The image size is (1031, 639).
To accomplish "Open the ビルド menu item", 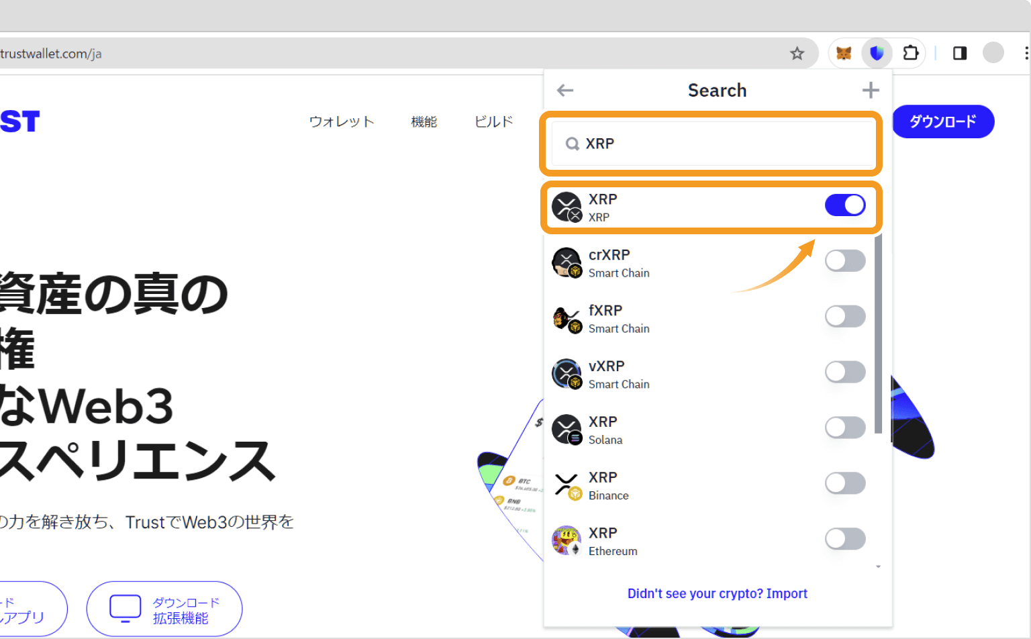I will pos(493,121).
